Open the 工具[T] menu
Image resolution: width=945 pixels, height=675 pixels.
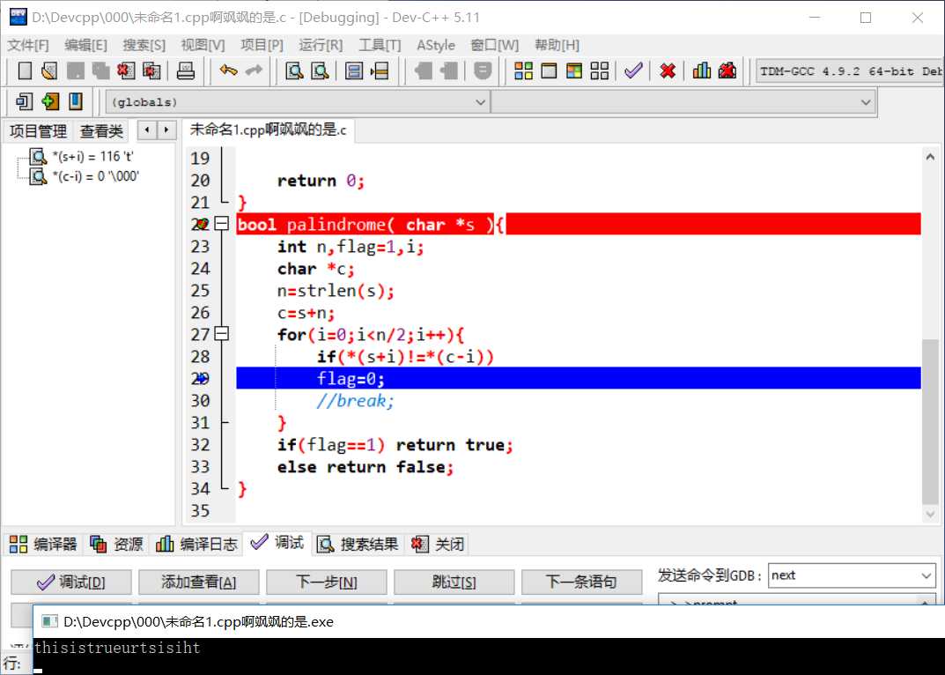click(380, 45)
